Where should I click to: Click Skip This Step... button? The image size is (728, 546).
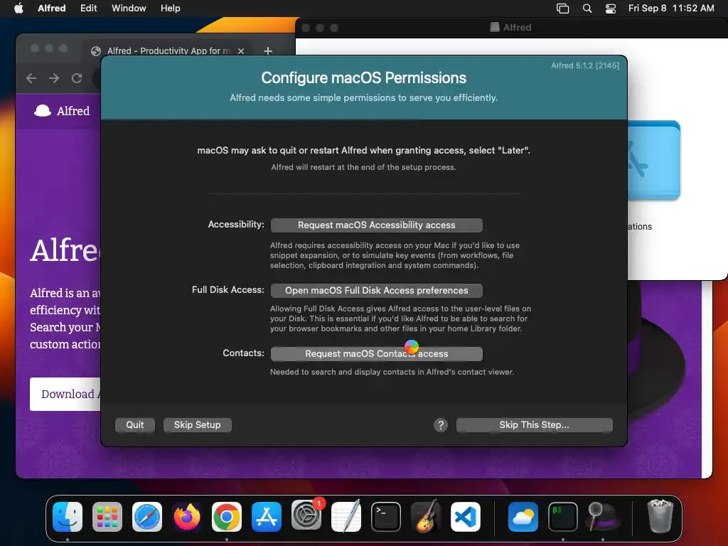[535, 424]
